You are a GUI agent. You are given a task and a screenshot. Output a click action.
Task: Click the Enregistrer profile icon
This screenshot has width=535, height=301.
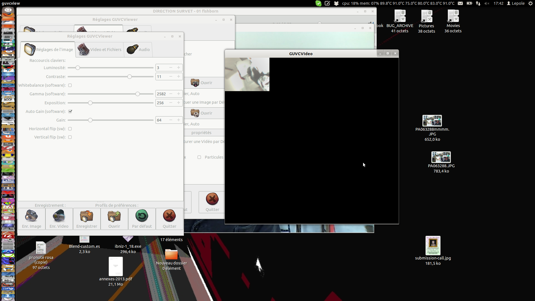point(87,216)
